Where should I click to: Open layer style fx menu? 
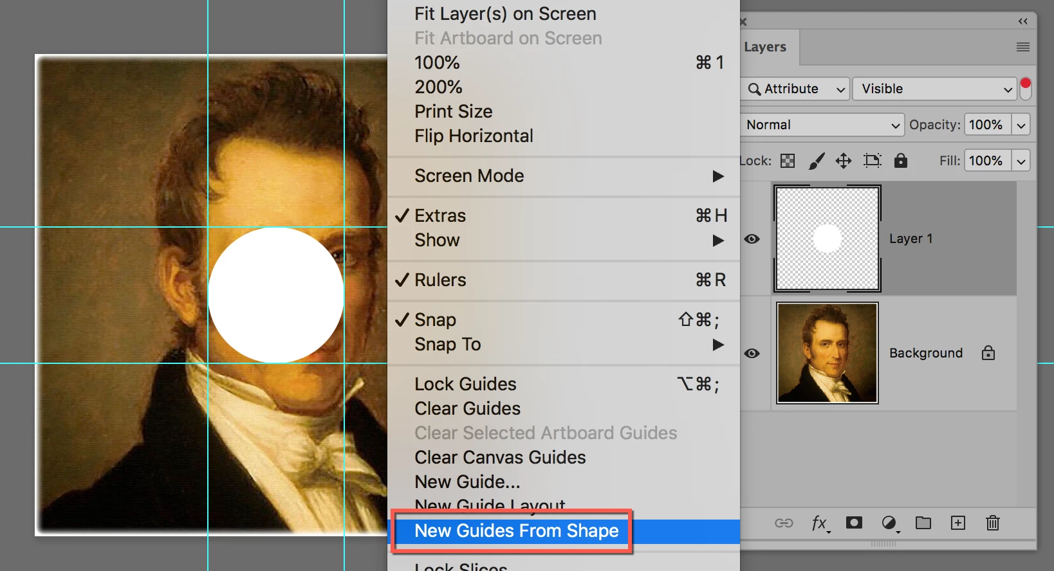coord(820,523)
